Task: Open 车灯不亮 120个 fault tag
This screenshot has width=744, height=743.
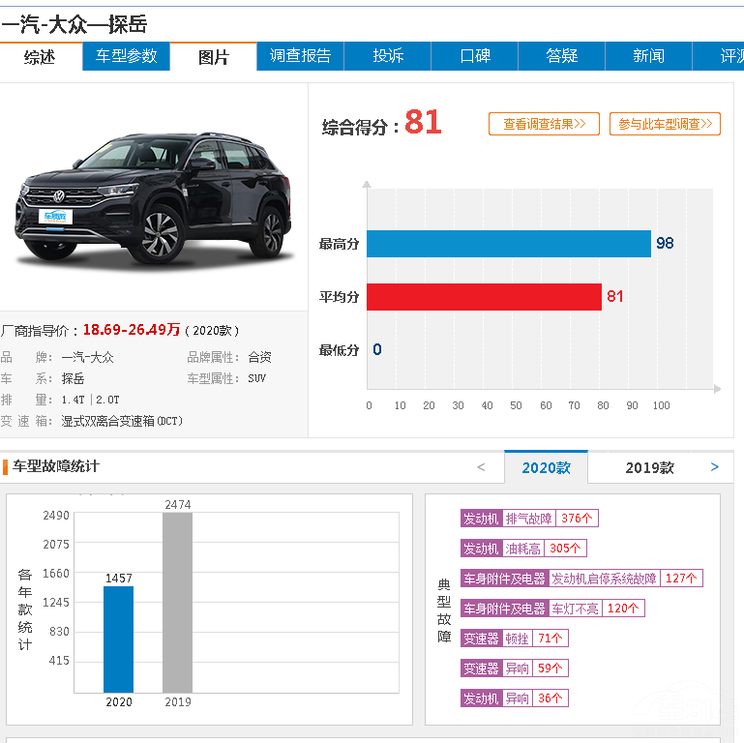Action: coord(552,608)
